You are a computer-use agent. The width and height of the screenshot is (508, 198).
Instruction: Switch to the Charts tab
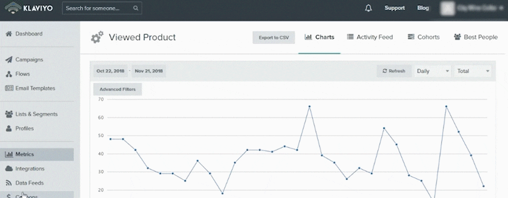coord(319,37)
